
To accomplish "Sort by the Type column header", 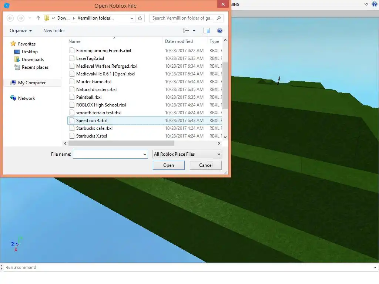I will (214, 41).
